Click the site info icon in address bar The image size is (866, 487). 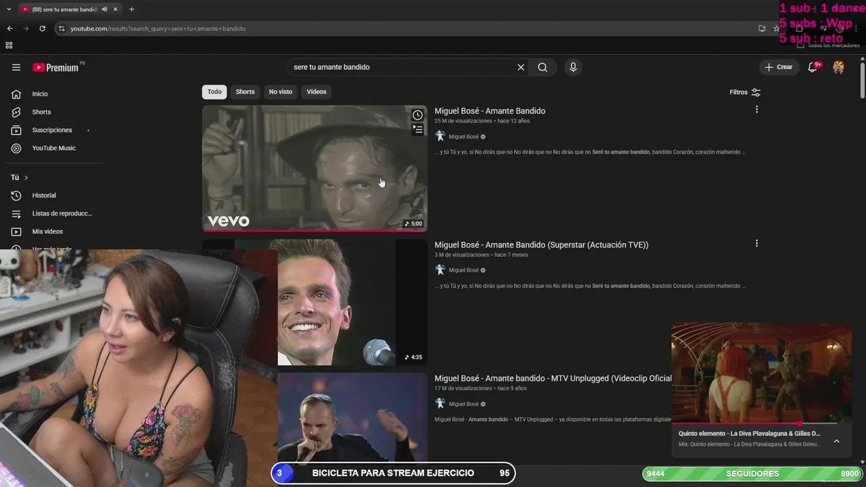[x=62, y=28]
